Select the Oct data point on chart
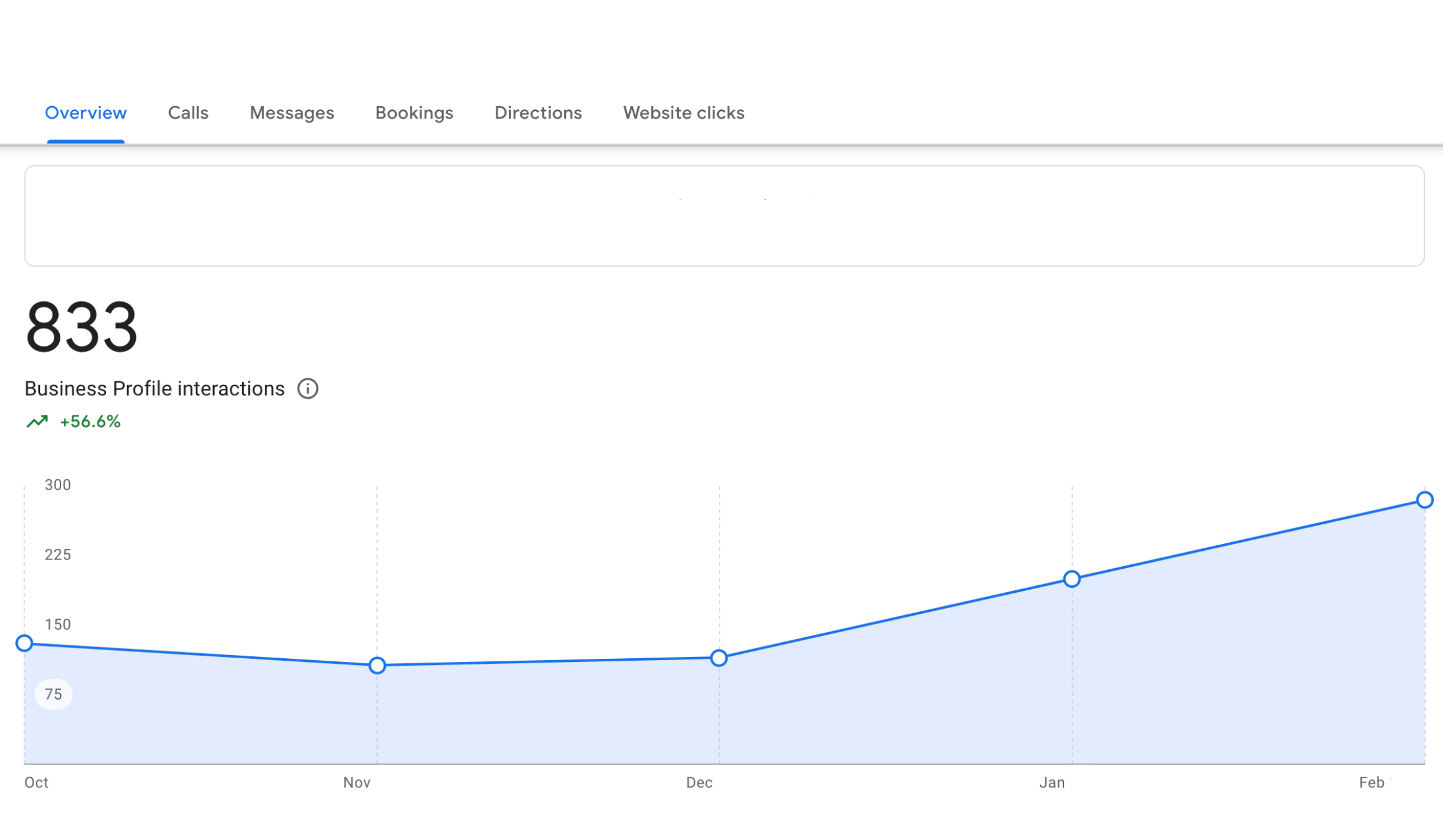Image resolution: width=1443 pixels, height=820 pixels. 24,643
